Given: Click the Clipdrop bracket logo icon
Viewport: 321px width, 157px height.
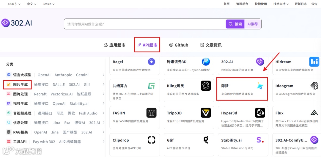Looking at the screenshot, I should click(152, 140).
